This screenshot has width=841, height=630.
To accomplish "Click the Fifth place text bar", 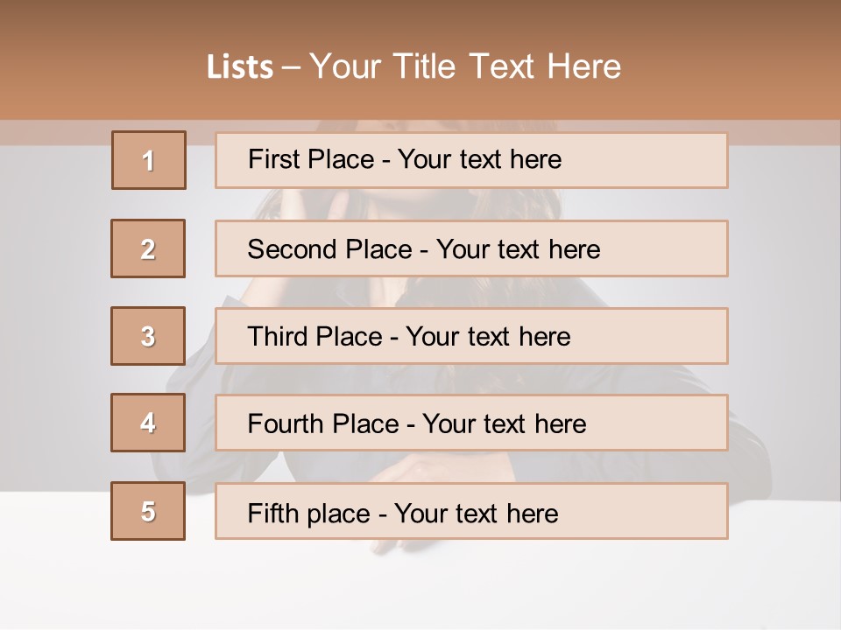I will [471, 511].
